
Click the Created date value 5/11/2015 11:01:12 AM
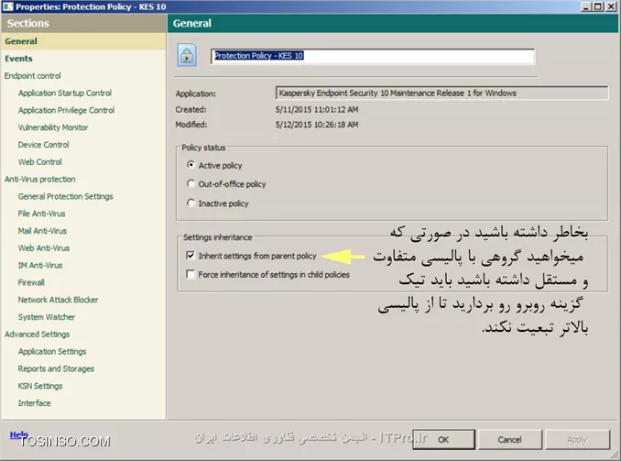point(317,109)
